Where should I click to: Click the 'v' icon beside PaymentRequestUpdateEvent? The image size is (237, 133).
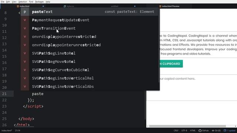coord(25,20)
